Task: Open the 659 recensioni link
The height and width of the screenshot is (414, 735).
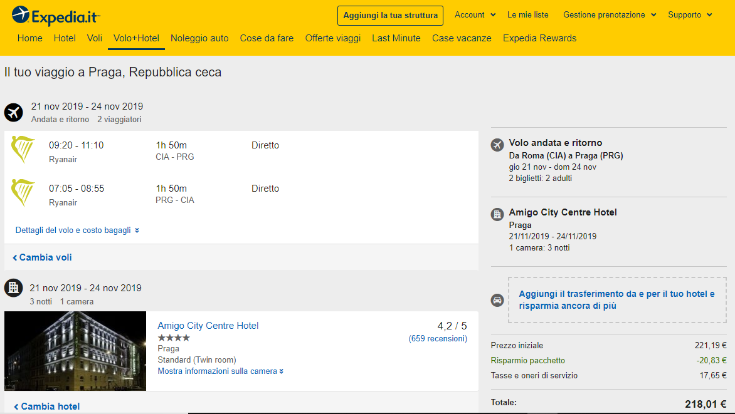Action: click(438, 339)
